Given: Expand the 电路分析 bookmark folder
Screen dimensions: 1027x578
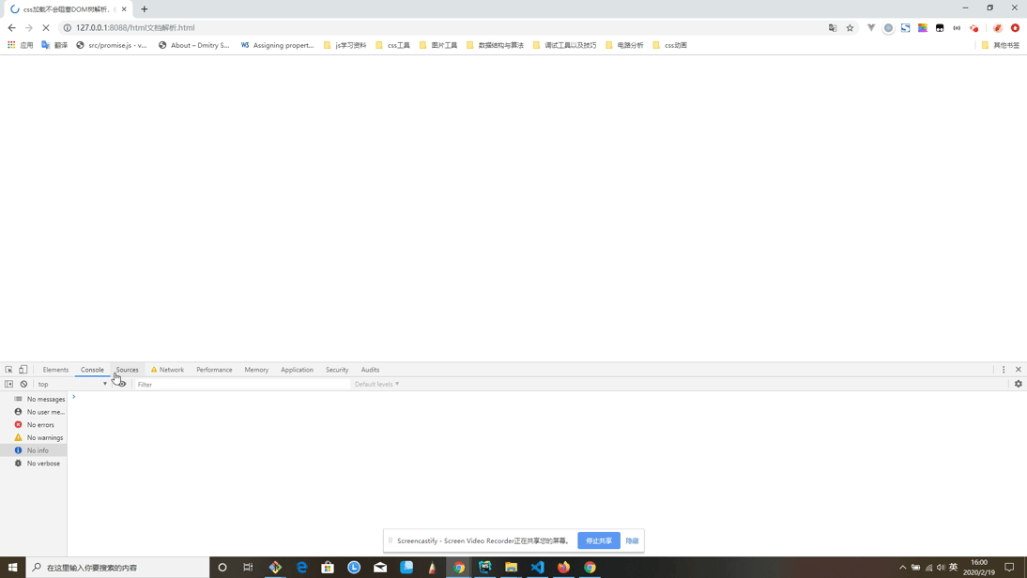Looking at the screenshot, I should coord(625,45).
